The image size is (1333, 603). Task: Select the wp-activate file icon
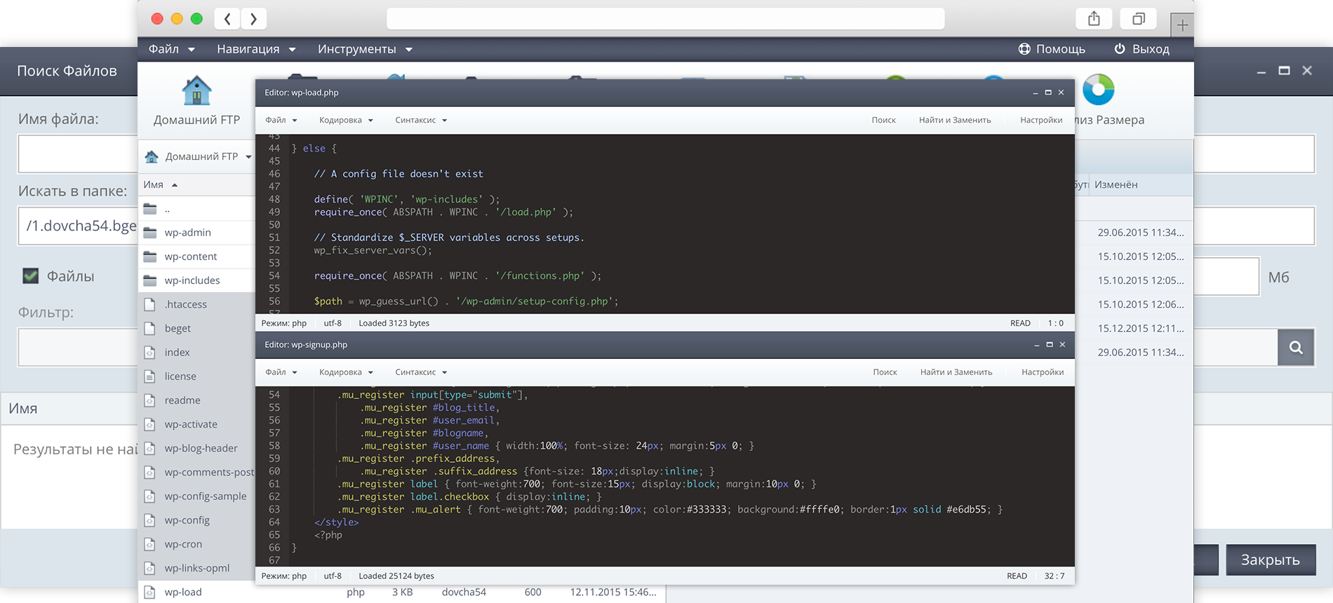(x=149, y=424)
